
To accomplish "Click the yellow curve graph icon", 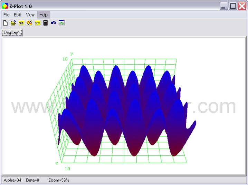I will (29, 23).
